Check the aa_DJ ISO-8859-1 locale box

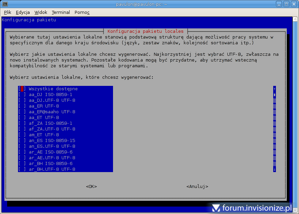(x=22, y=94)
